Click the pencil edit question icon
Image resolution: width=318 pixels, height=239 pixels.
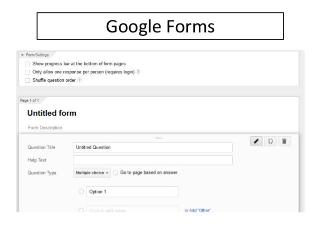[x=256, y=141]
